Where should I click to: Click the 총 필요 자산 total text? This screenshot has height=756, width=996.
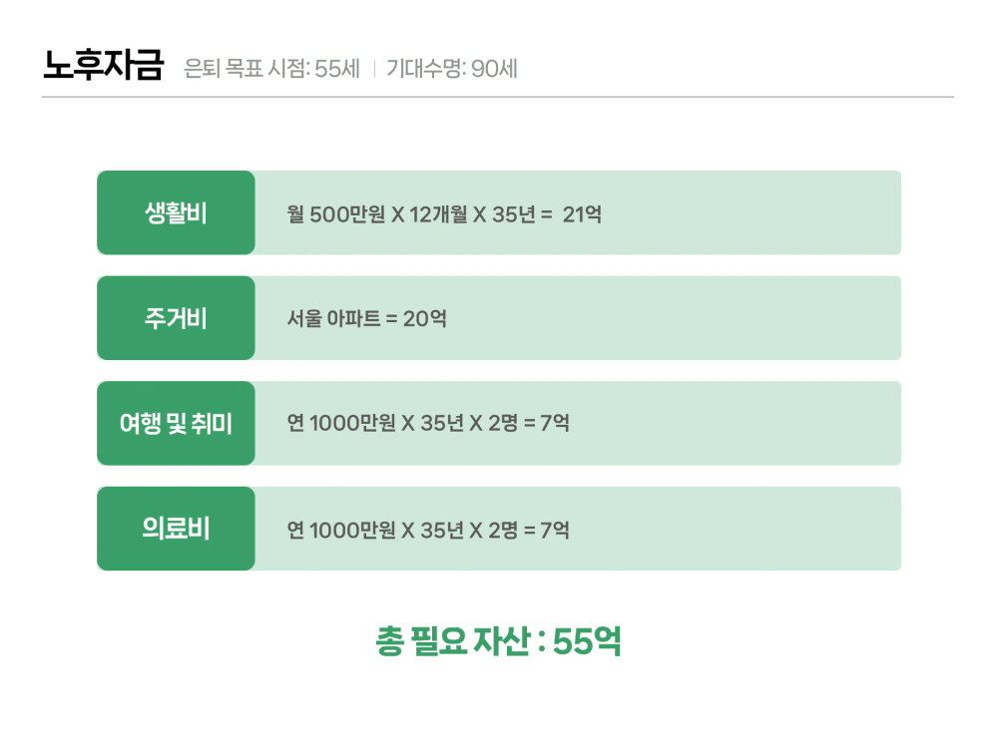tap(452, 641)
